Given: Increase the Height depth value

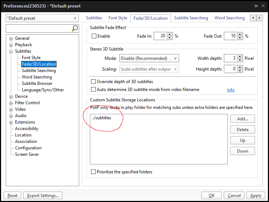Looking at the screenshot, I should (240, 67).
